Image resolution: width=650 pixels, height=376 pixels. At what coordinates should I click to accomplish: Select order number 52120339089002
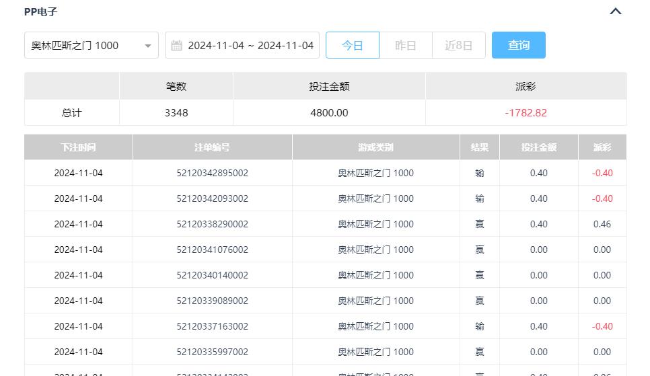pos(212,301)
